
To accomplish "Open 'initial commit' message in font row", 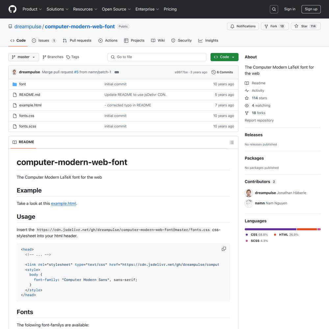I will pyautogui.click(x=115, y=84).
